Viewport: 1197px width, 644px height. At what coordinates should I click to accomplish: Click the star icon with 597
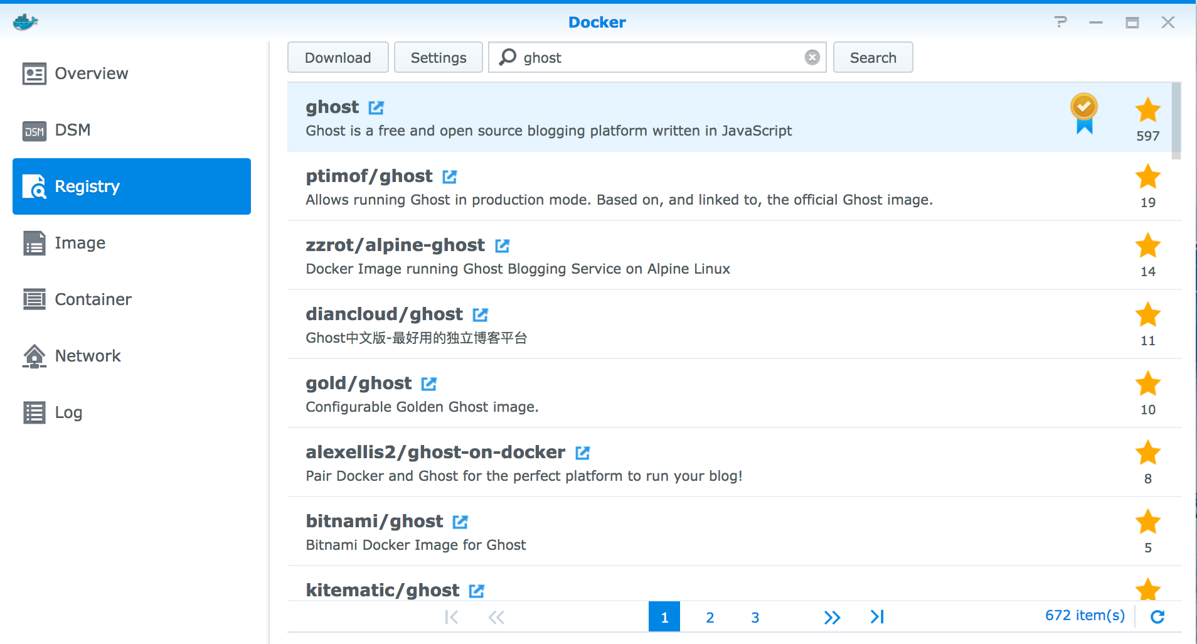point(1147,110)
